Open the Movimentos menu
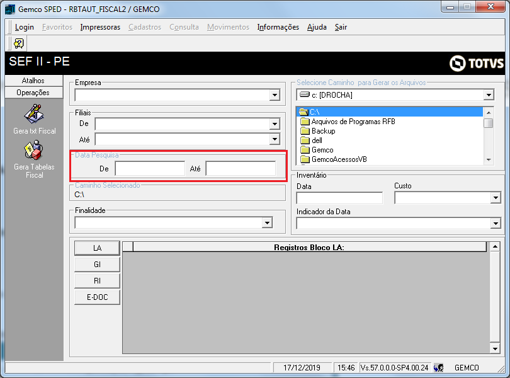 [x=228, y=27]
